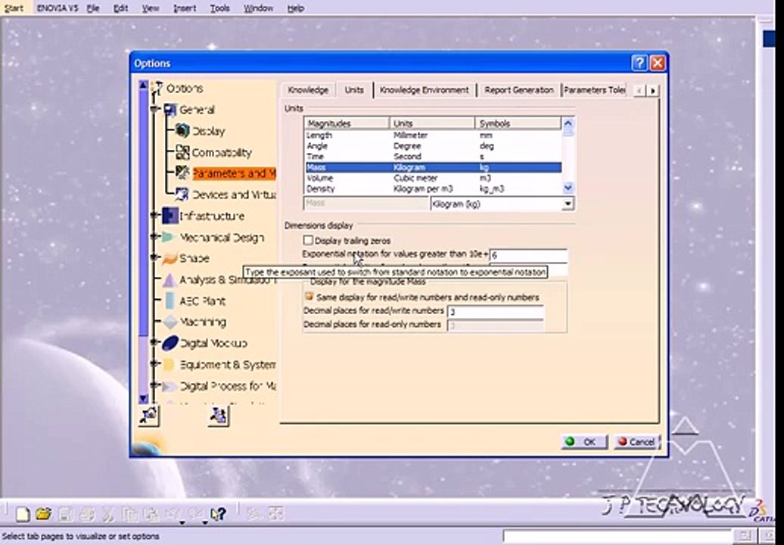The image size is (784, 545).
Task: Select the Display tree item
Action: [x=209, y=132]
